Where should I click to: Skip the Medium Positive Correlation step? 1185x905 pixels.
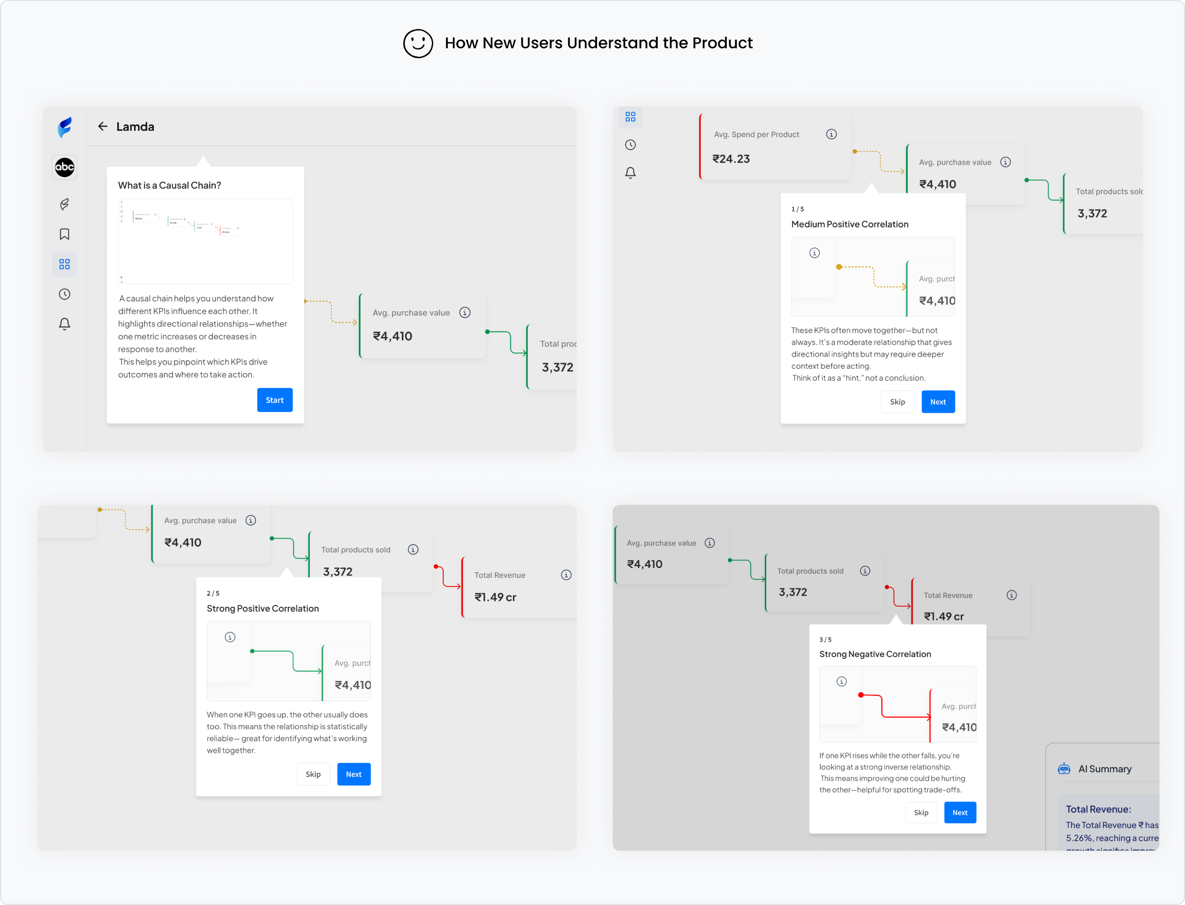click(x=897, y=402)
